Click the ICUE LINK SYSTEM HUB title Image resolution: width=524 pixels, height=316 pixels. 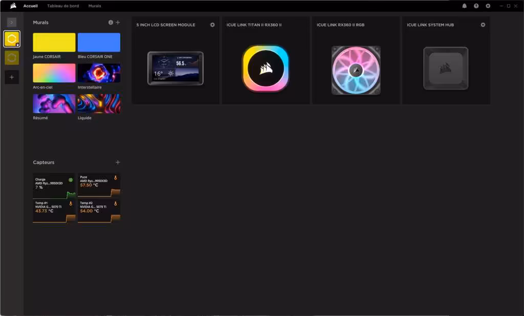pyautogui.click(x=430, y=25)
